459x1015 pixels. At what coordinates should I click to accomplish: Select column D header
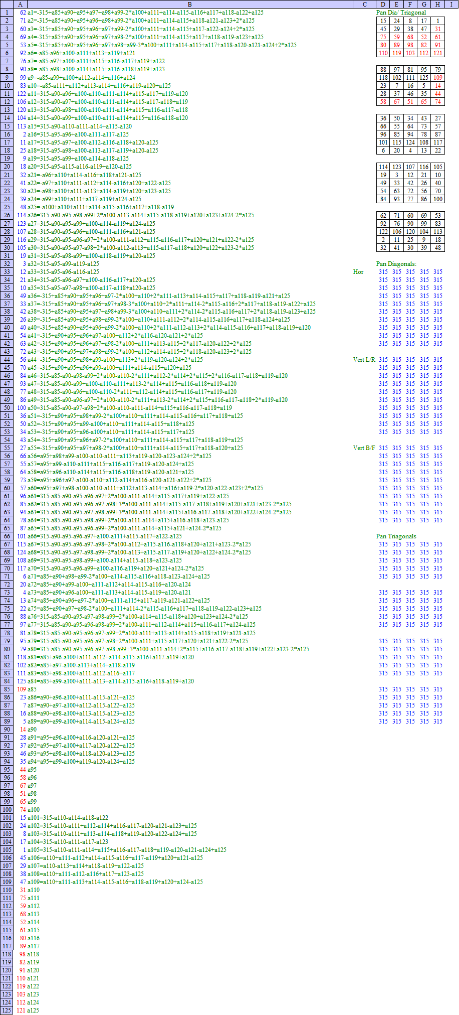click(383, 4)
